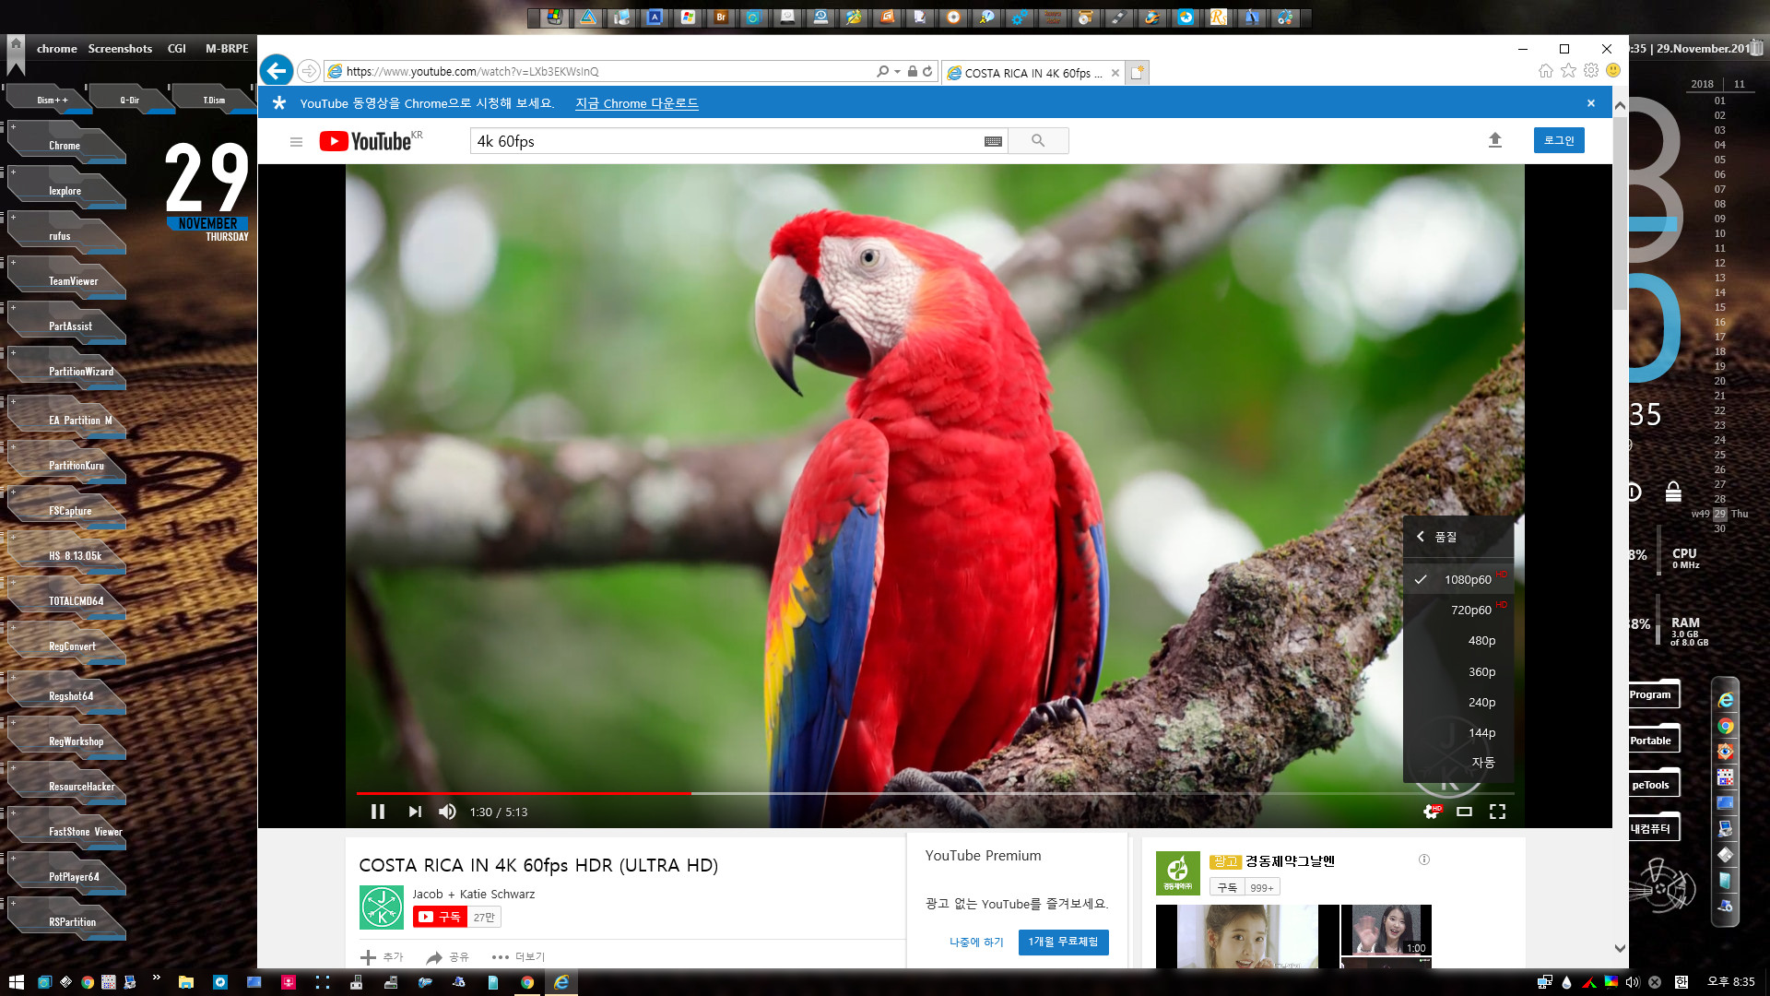Image resolution: width=1770 pixels, height=996 pixels.
Task: Add video to playlist (추가)
Action: (382, 957)
